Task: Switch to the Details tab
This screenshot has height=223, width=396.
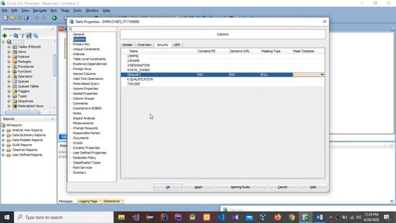Action: tap(127, 45)
